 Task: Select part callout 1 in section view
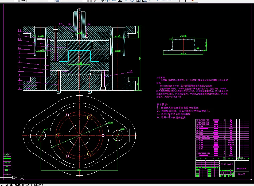19,88
